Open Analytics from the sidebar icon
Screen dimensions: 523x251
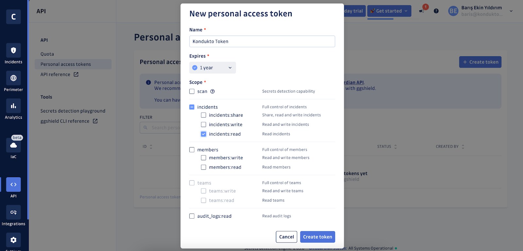[13, 106]
